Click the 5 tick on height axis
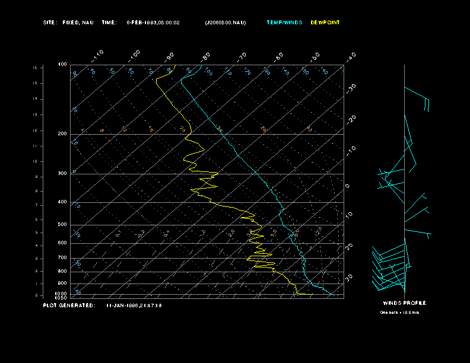 37,233
